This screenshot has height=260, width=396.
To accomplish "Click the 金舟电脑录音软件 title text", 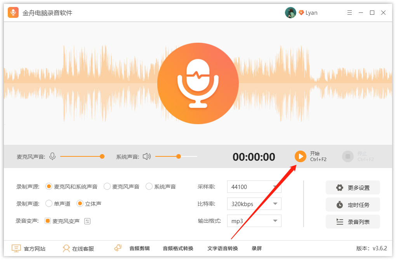I will coord(47,13).
